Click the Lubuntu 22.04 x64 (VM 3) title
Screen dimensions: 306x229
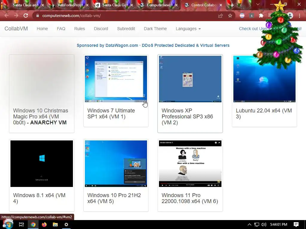(264, 114)
